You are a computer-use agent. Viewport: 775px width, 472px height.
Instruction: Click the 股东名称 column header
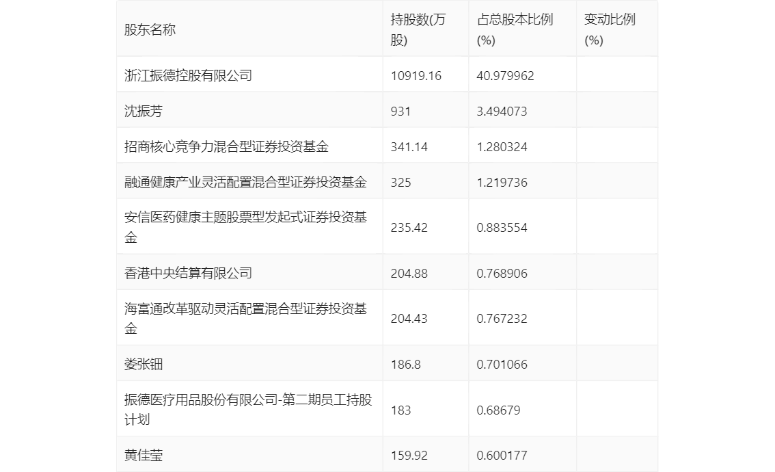click(x=150, y=29)
